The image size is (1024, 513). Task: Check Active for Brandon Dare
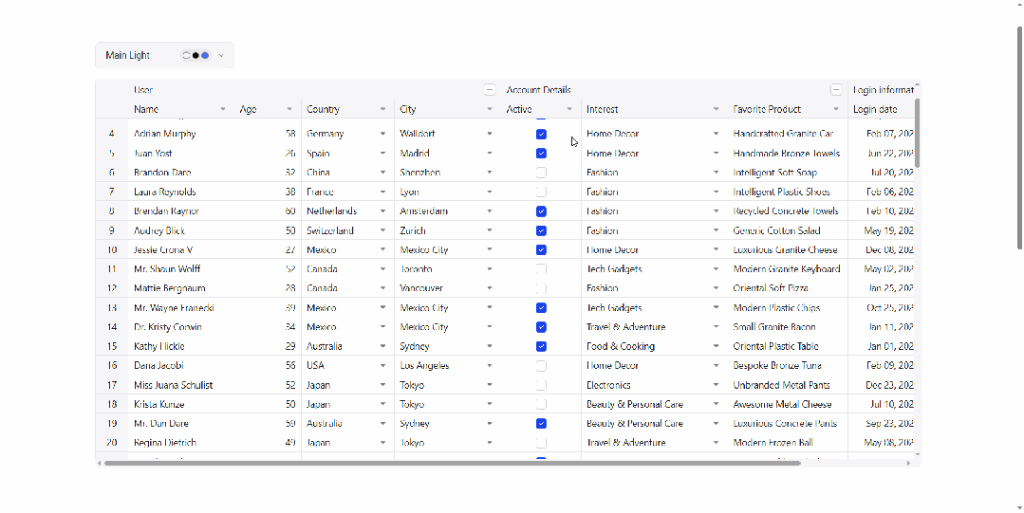[x=541, y=173]
